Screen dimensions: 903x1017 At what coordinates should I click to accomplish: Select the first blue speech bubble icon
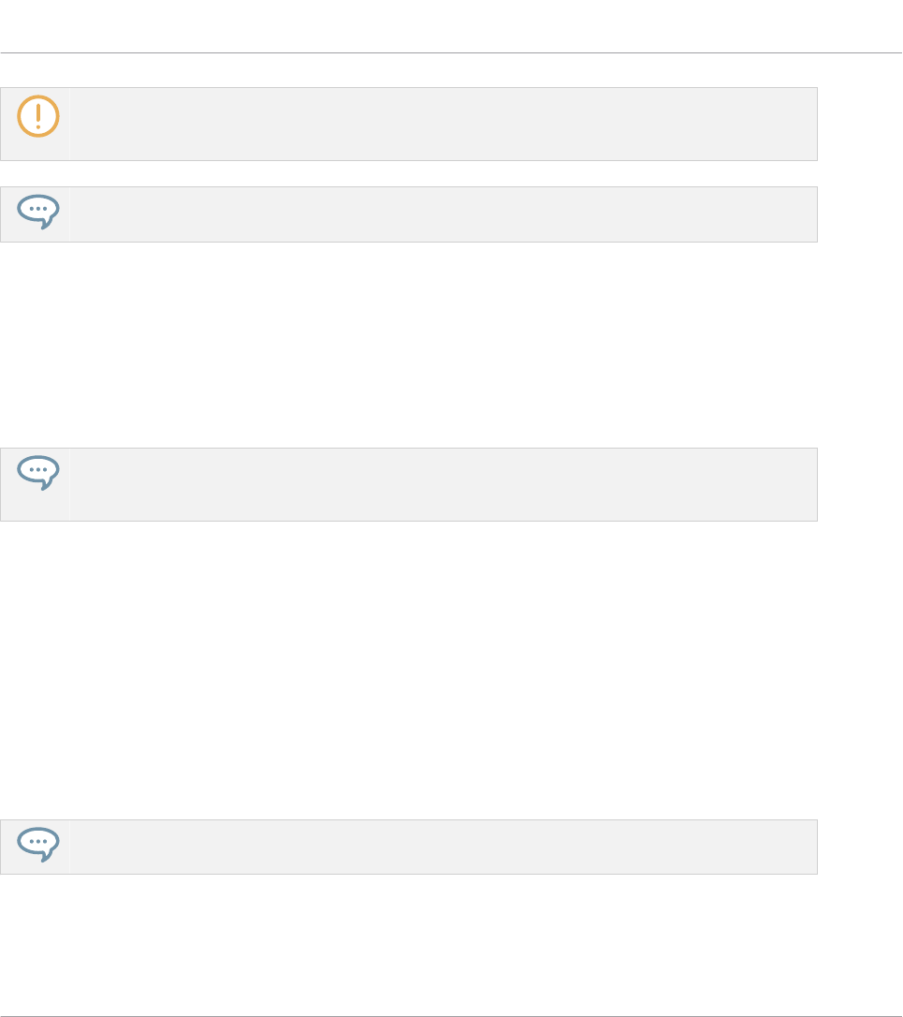[38, 212]
